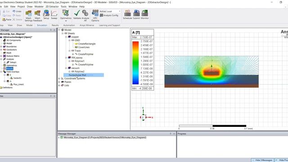Expand CreatePolyline under Trace
This screenshot has width=288, height=162.
pyautogui.click(x=73, y=54)
